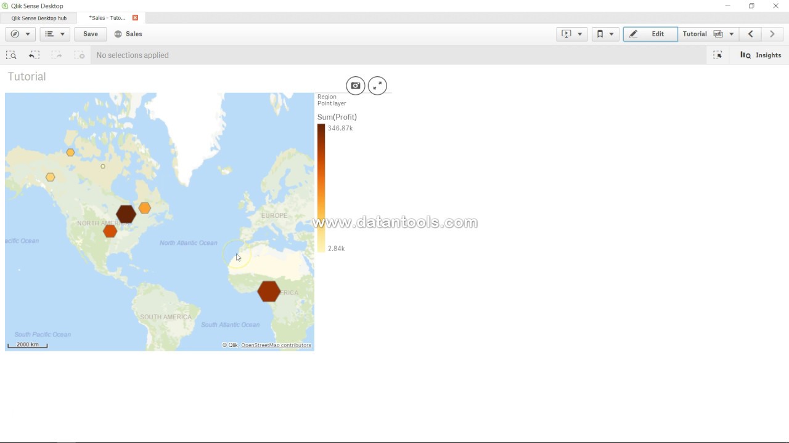This screenshot has height=443, width=789.
Task: Go to the next sheet
Action: (x=772, y=34)
